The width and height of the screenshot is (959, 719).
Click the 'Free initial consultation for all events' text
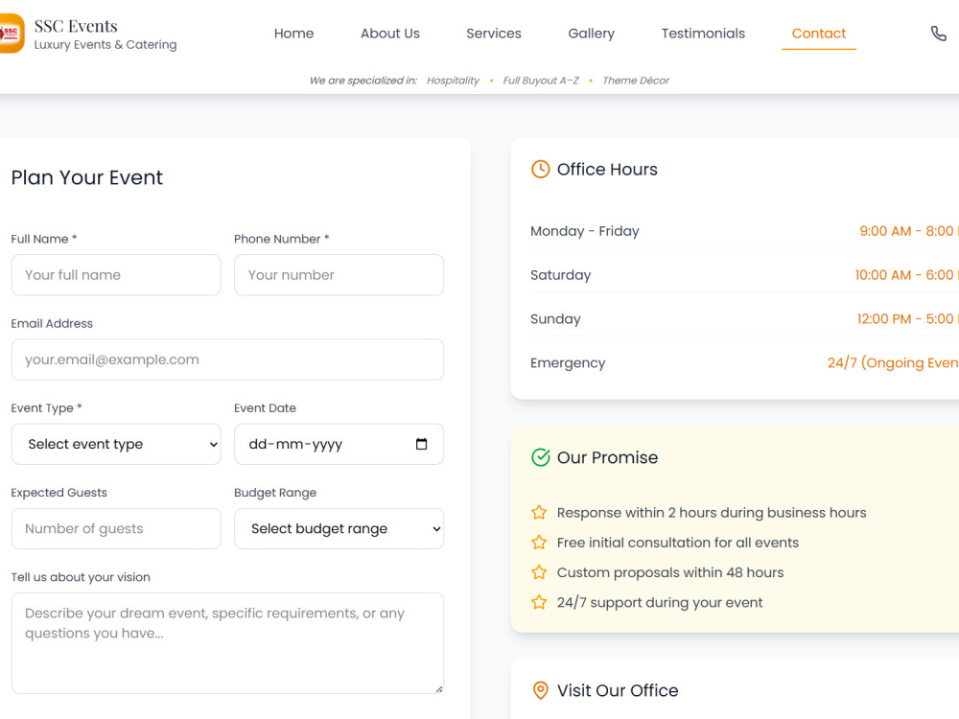pos(678,543)
